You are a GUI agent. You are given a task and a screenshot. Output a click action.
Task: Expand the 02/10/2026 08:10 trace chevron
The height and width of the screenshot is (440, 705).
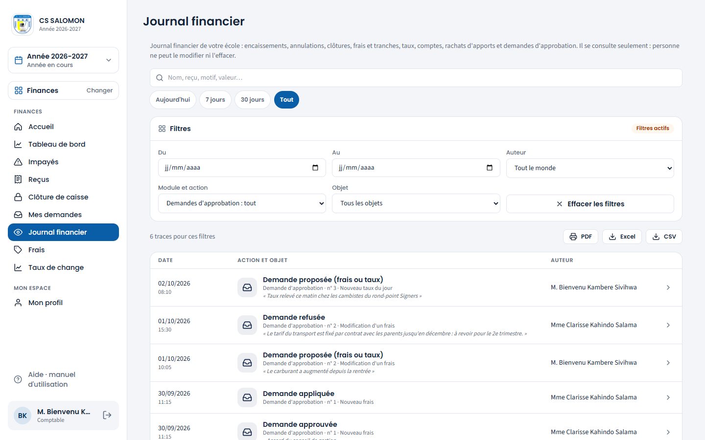[668, 287]
